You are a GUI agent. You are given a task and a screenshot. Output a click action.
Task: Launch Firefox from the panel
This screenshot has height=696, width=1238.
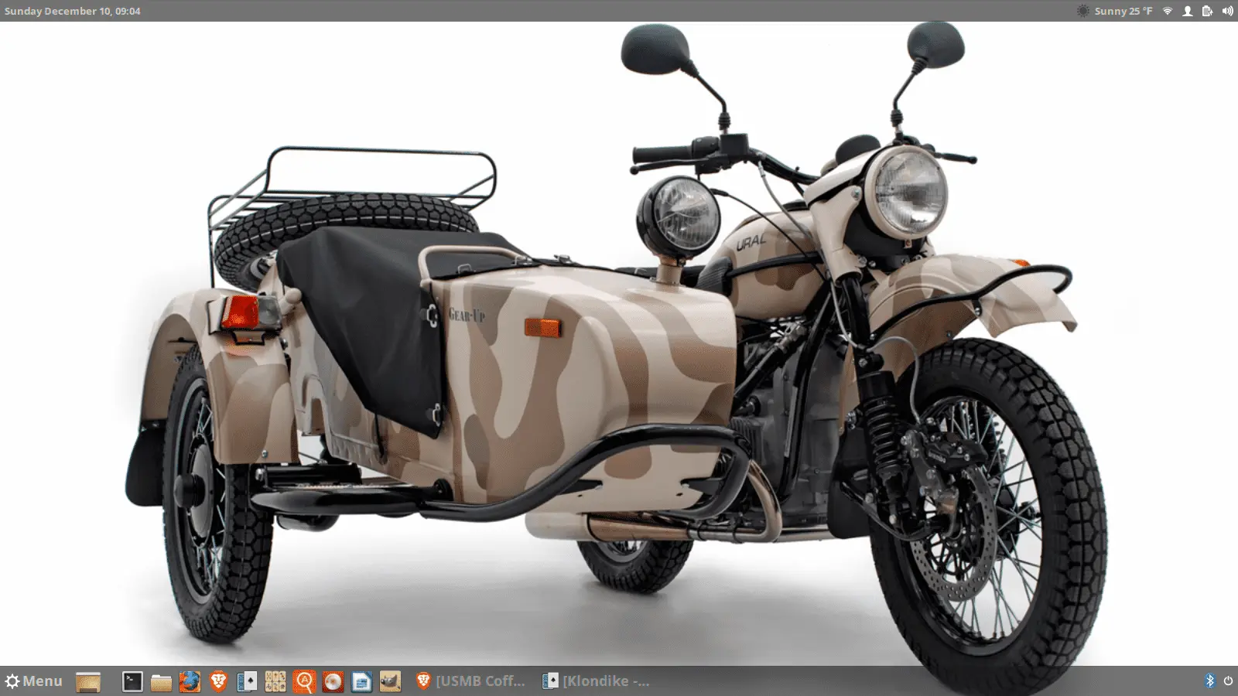click(x=190, y=681)
